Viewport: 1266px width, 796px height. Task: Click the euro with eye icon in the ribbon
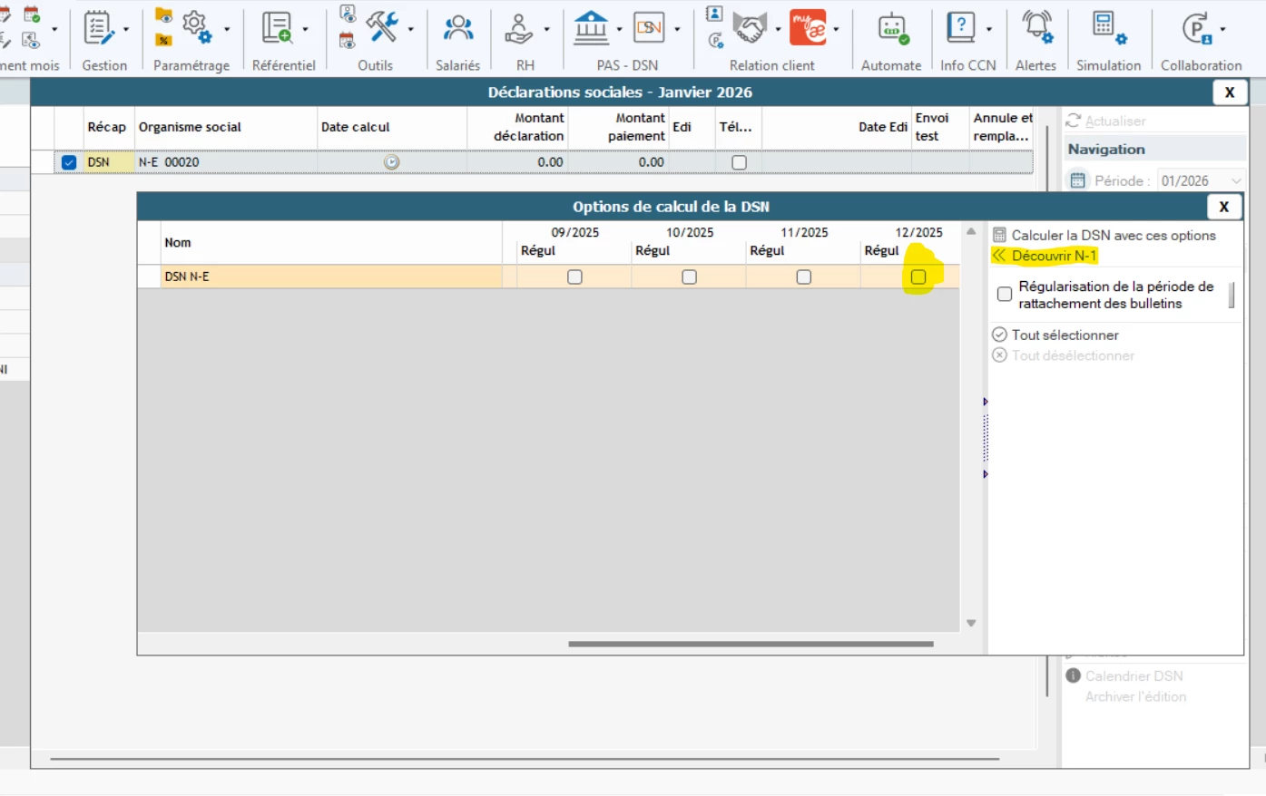[x=30, y=40]
